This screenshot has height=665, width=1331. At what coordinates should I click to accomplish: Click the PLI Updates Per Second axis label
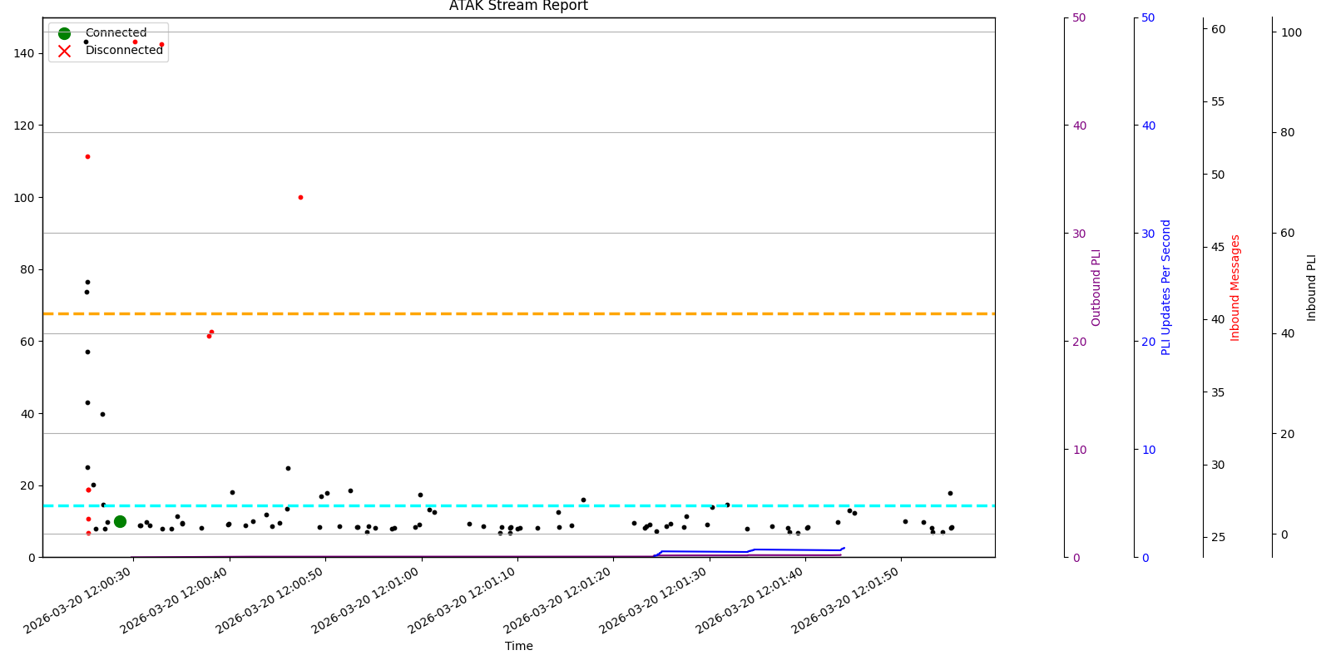click(x=1165, y=288)
